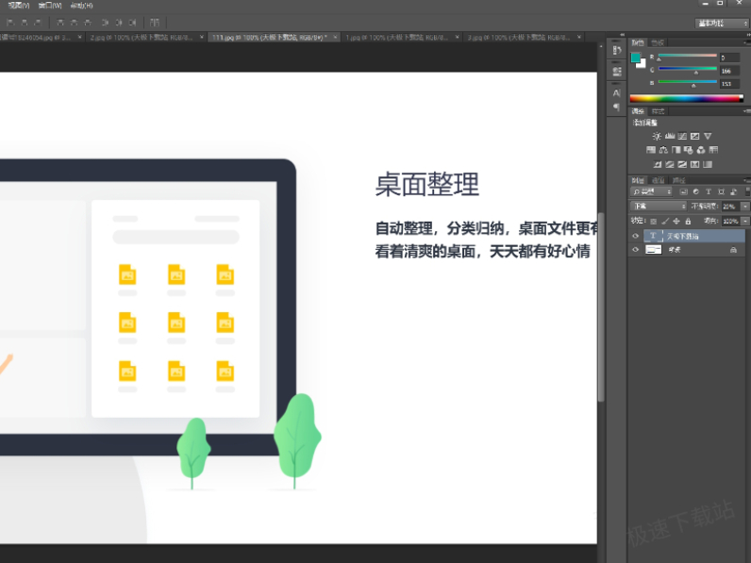Switch to the Paths tab
The width and height of the screenshot is (751, 563).
coord(679,180)
